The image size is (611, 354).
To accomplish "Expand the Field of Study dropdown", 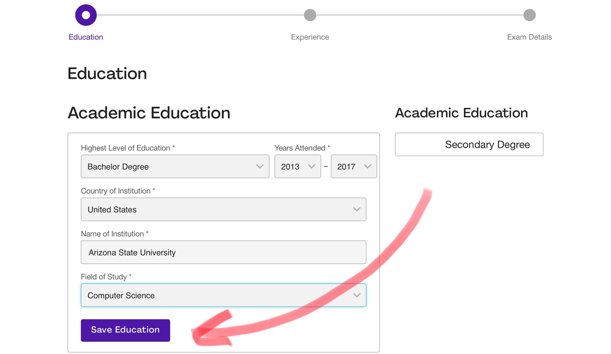I will pyautogui.click(x=223, y=295).
